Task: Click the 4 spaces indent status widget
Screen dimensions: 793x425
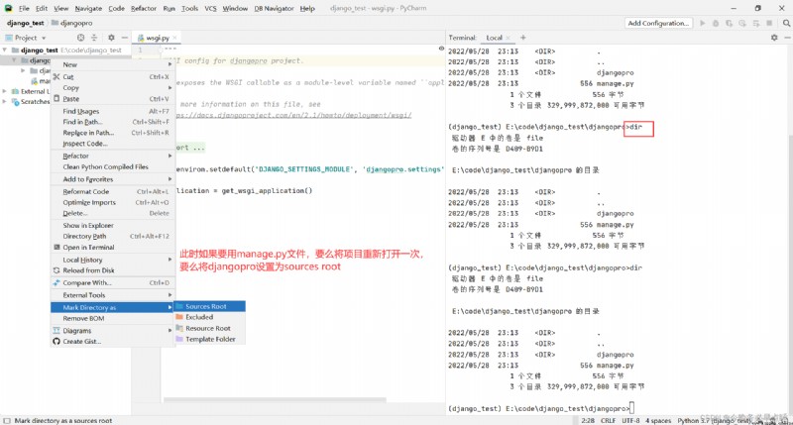Action: pos(658,420)
